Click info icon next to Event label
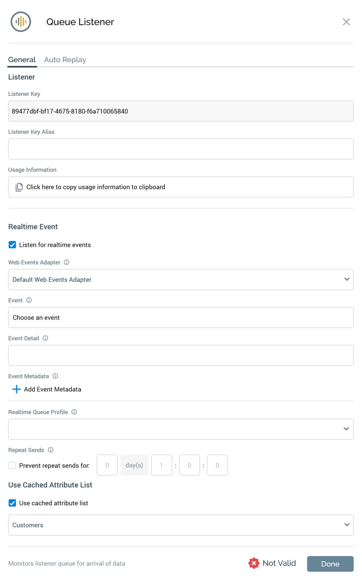Image resolution: width=362 pixels, height=579 pixels. (29, 300)
